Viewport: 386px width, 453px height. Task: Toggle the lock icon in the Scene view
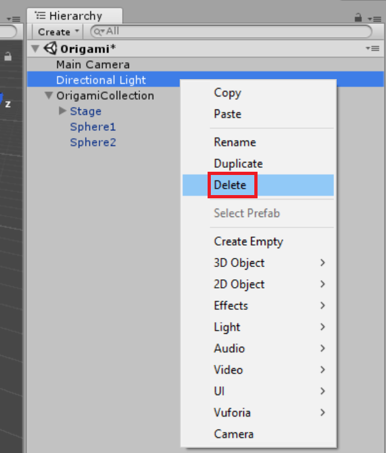(x=8, y=56)
